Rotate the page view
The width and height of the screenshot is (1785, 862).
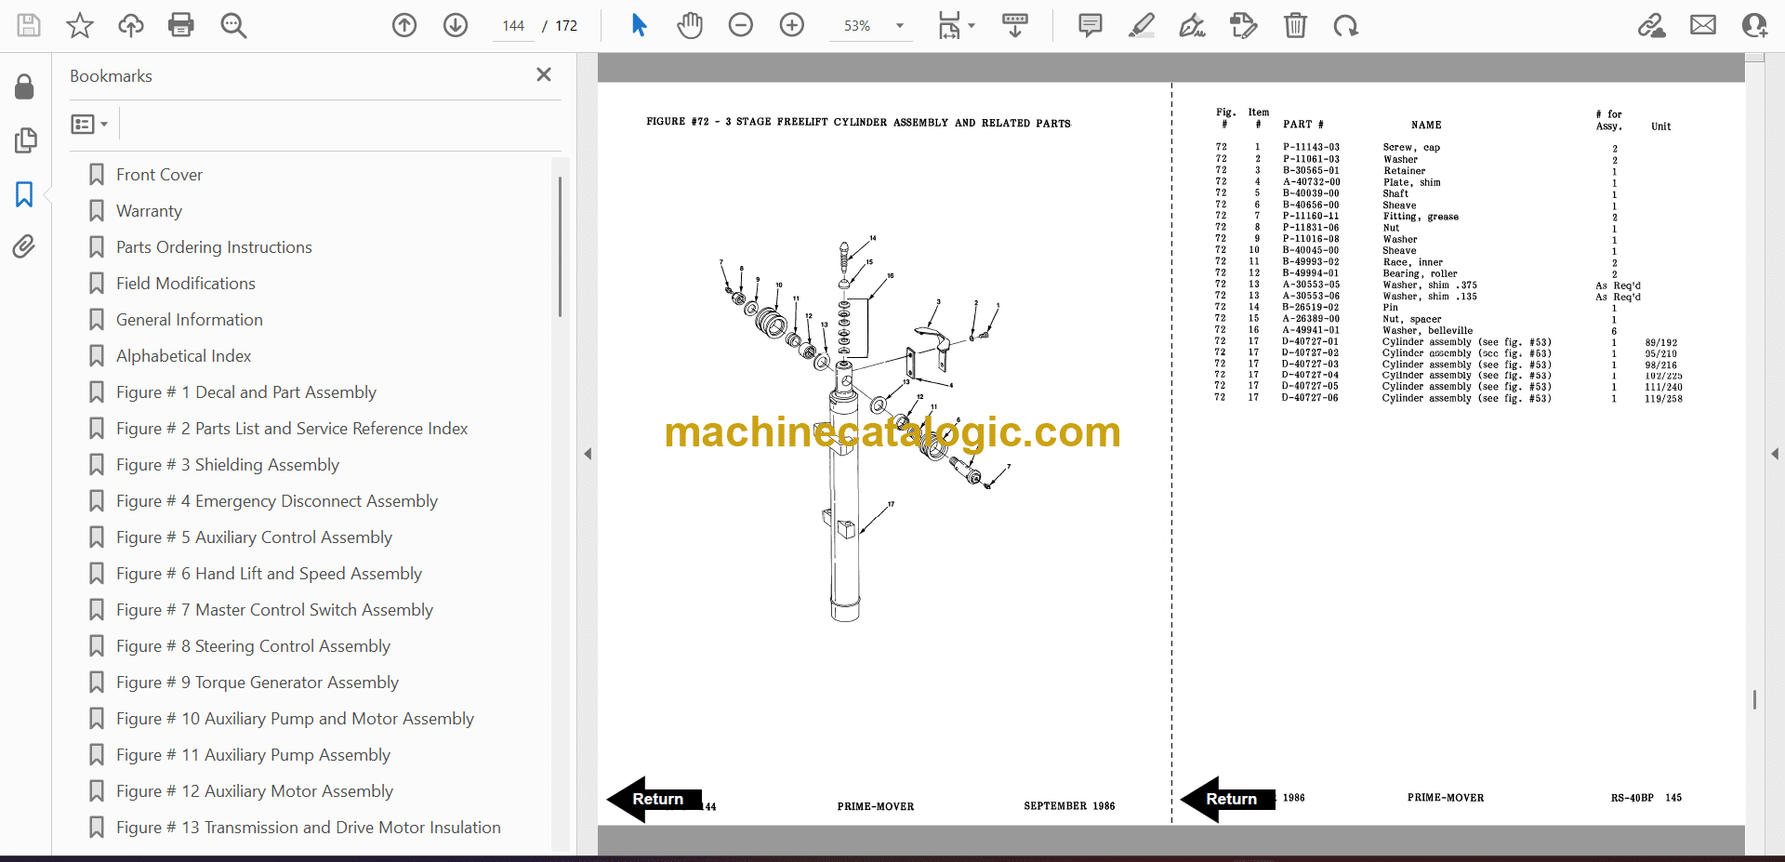[1345, 25]
